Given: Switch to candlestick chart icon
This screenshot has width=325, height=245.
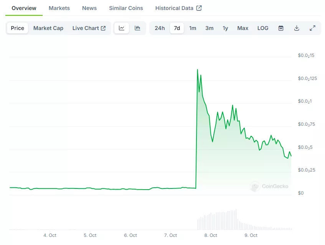Looking at the screenshot, I should (137, 28).
